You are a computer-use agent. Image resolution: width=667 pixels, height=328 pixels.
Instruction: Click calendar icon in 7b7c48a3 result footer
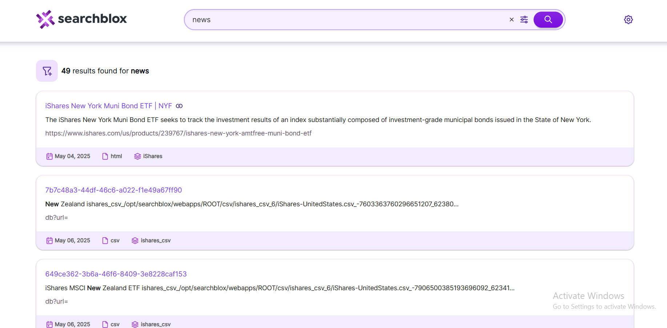tap(49, 240)
